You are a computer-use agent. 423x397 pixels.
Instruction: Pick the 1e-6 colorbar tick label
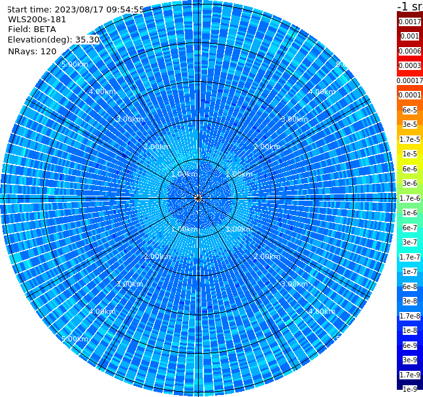coord(410,213)
